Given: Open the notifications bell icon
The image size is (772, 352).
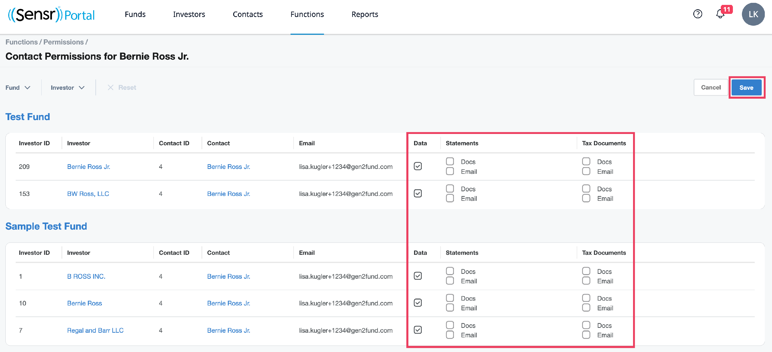Looking at the screenshot, I should pyautogui.click(x=720, y=14).
